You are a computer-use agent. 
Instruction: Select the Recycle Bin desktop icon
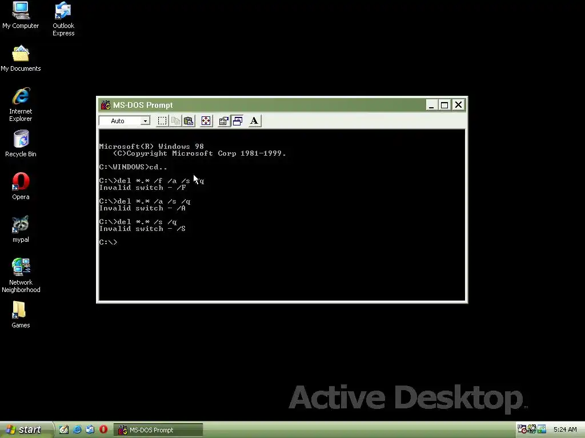21,143
